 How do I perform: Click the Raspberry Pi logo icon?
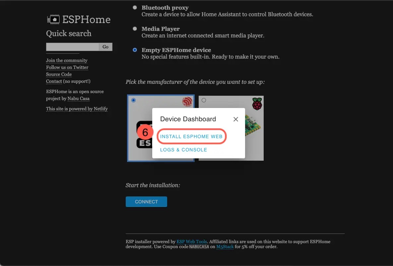pyautogui.click(x=257, y=104)
